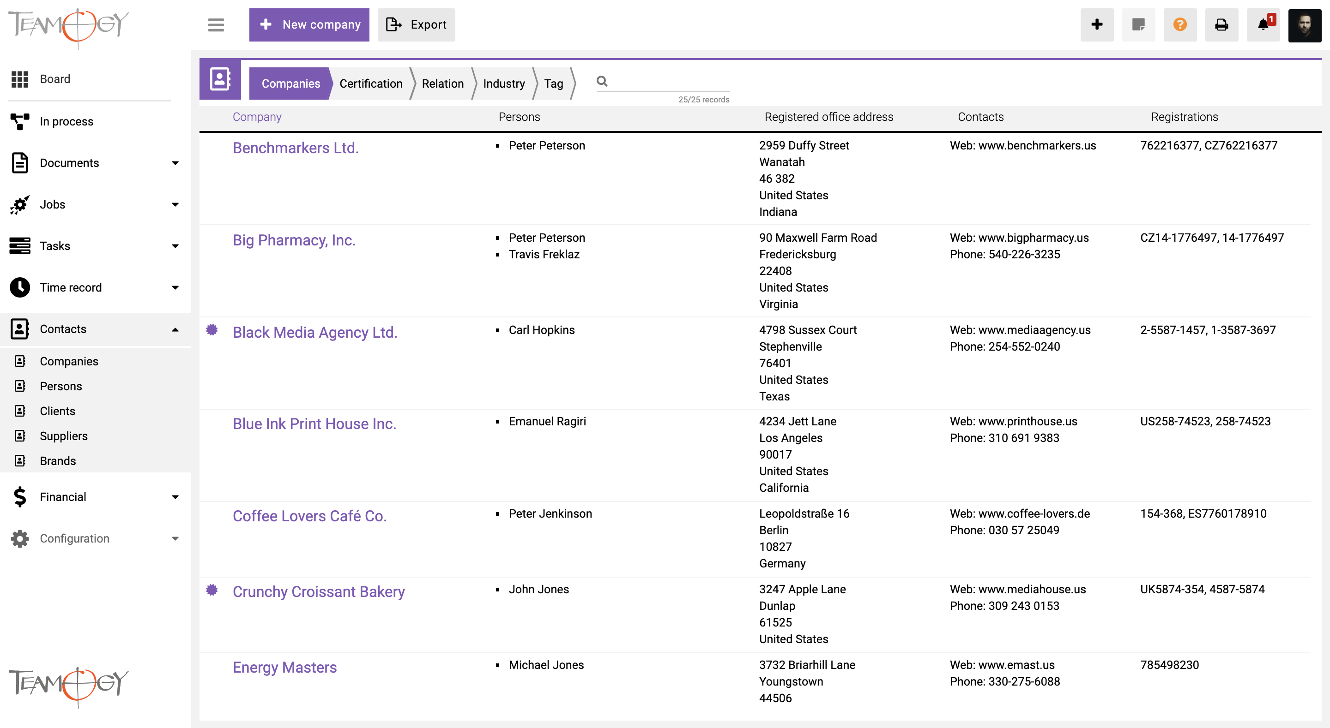1330x728 pixels.
Task: Open the Crunchy Croissant Bakery company
Action: pos(319,592)
